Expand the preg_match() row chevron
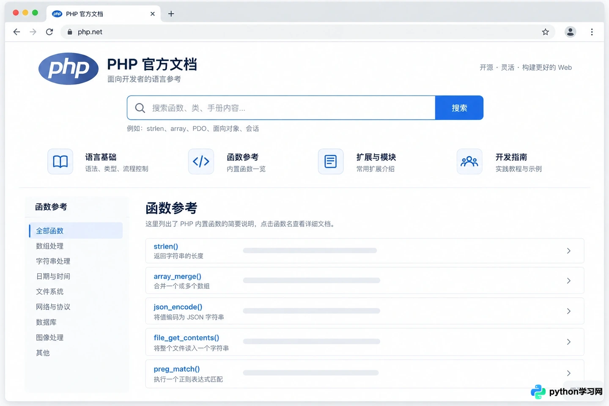Screen dimensions: 609x406 coord(569,373)
